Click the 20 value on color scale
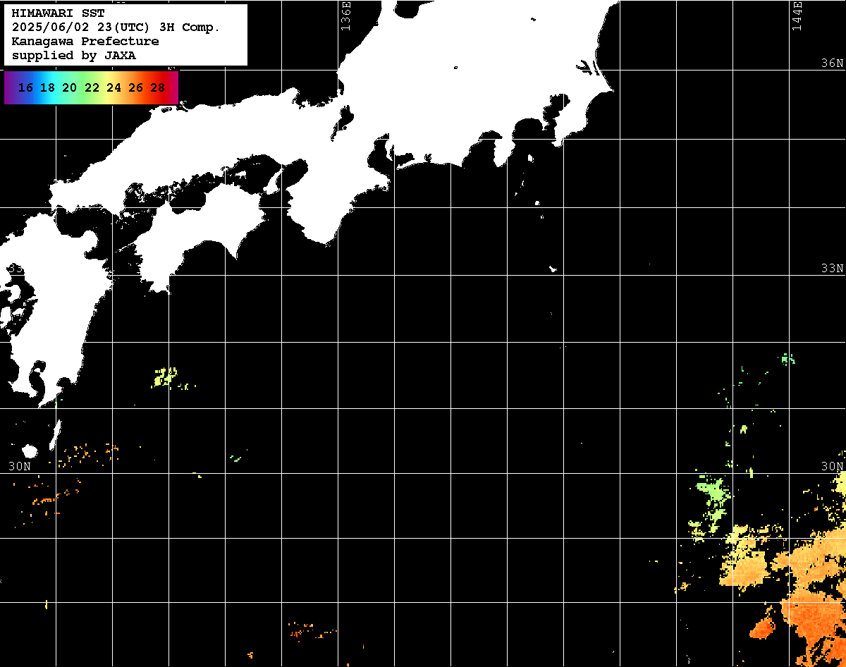 pyautogui.click(x=69, y=88)
